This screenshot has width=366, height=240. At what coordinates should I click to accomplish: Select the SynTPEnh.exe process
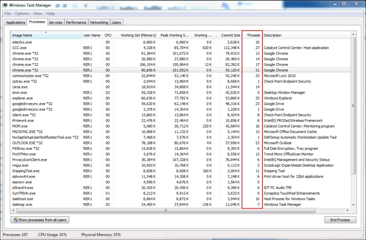pyautogui.click(x=181, y=193)
